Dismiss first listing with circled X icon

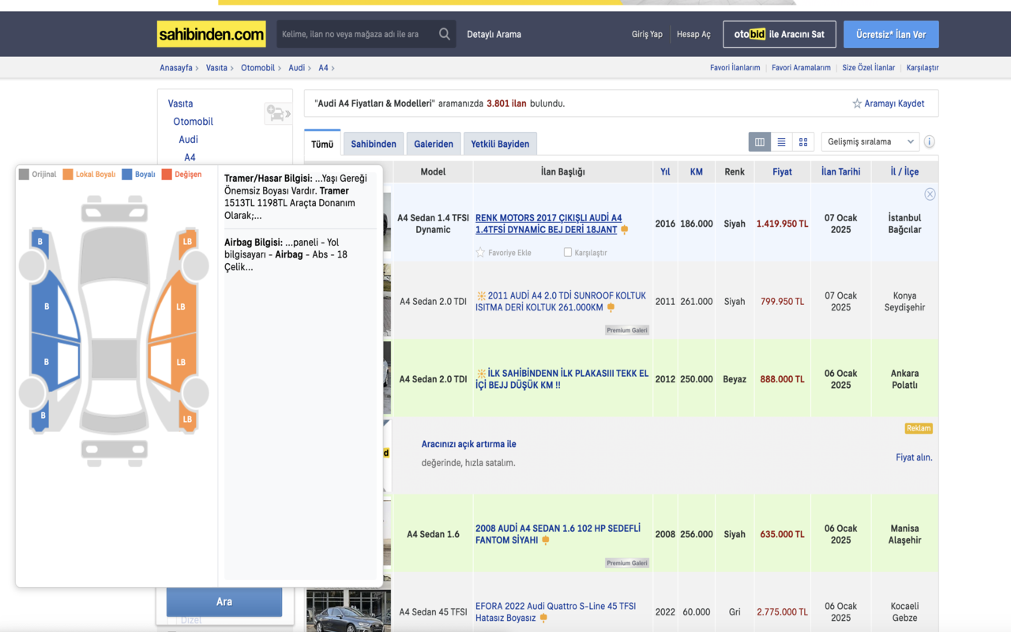click(930, 194)
